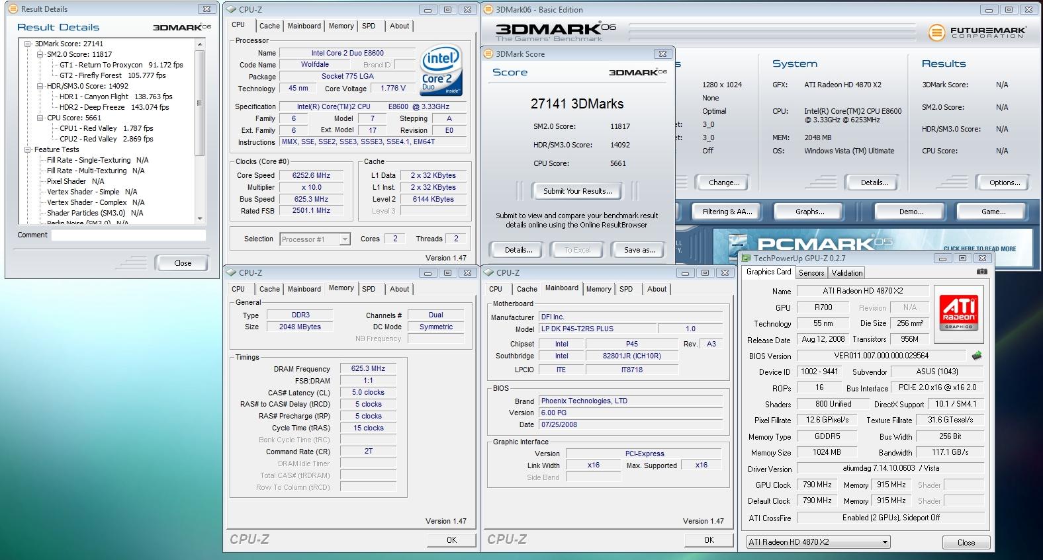
Task: Open Mainboard tab in the Processor CPU-Z window
Action: coord(304,26)
